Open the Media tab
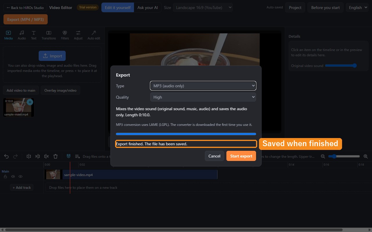The height and width of the screenshot is (232, 372). 8,35
